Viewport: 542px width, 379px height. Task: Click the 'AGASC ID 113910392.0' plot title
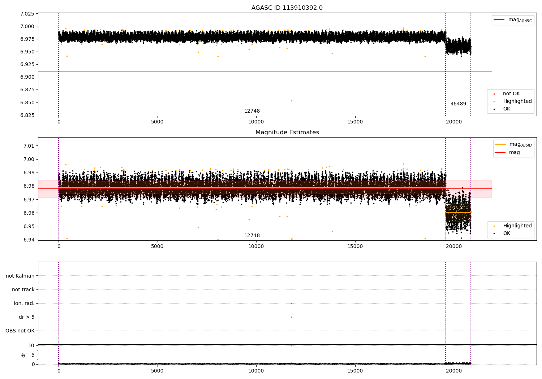click(287, 8)
